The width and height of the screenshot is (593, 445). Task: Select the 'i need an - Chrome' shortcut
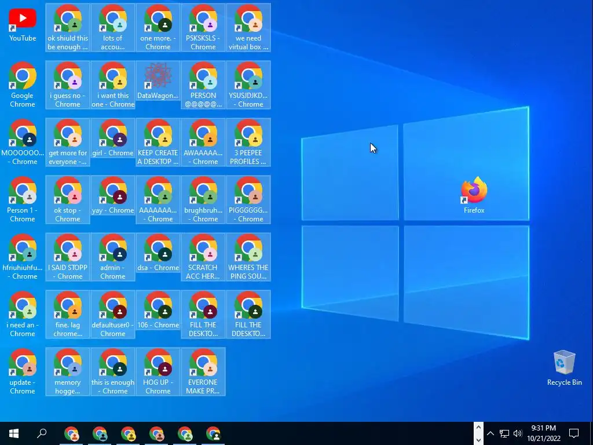23,314
